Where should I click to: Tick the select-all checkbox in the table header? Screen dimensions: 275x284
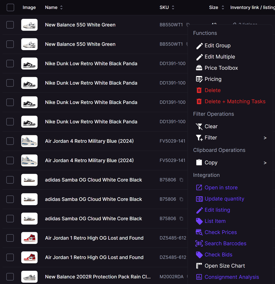tap(10, 8)
